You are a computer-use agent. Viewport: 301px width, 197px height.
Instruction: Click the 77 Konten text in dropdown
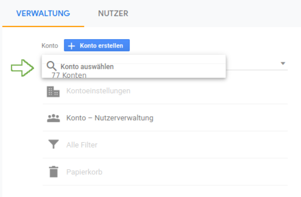coord(69,75)
